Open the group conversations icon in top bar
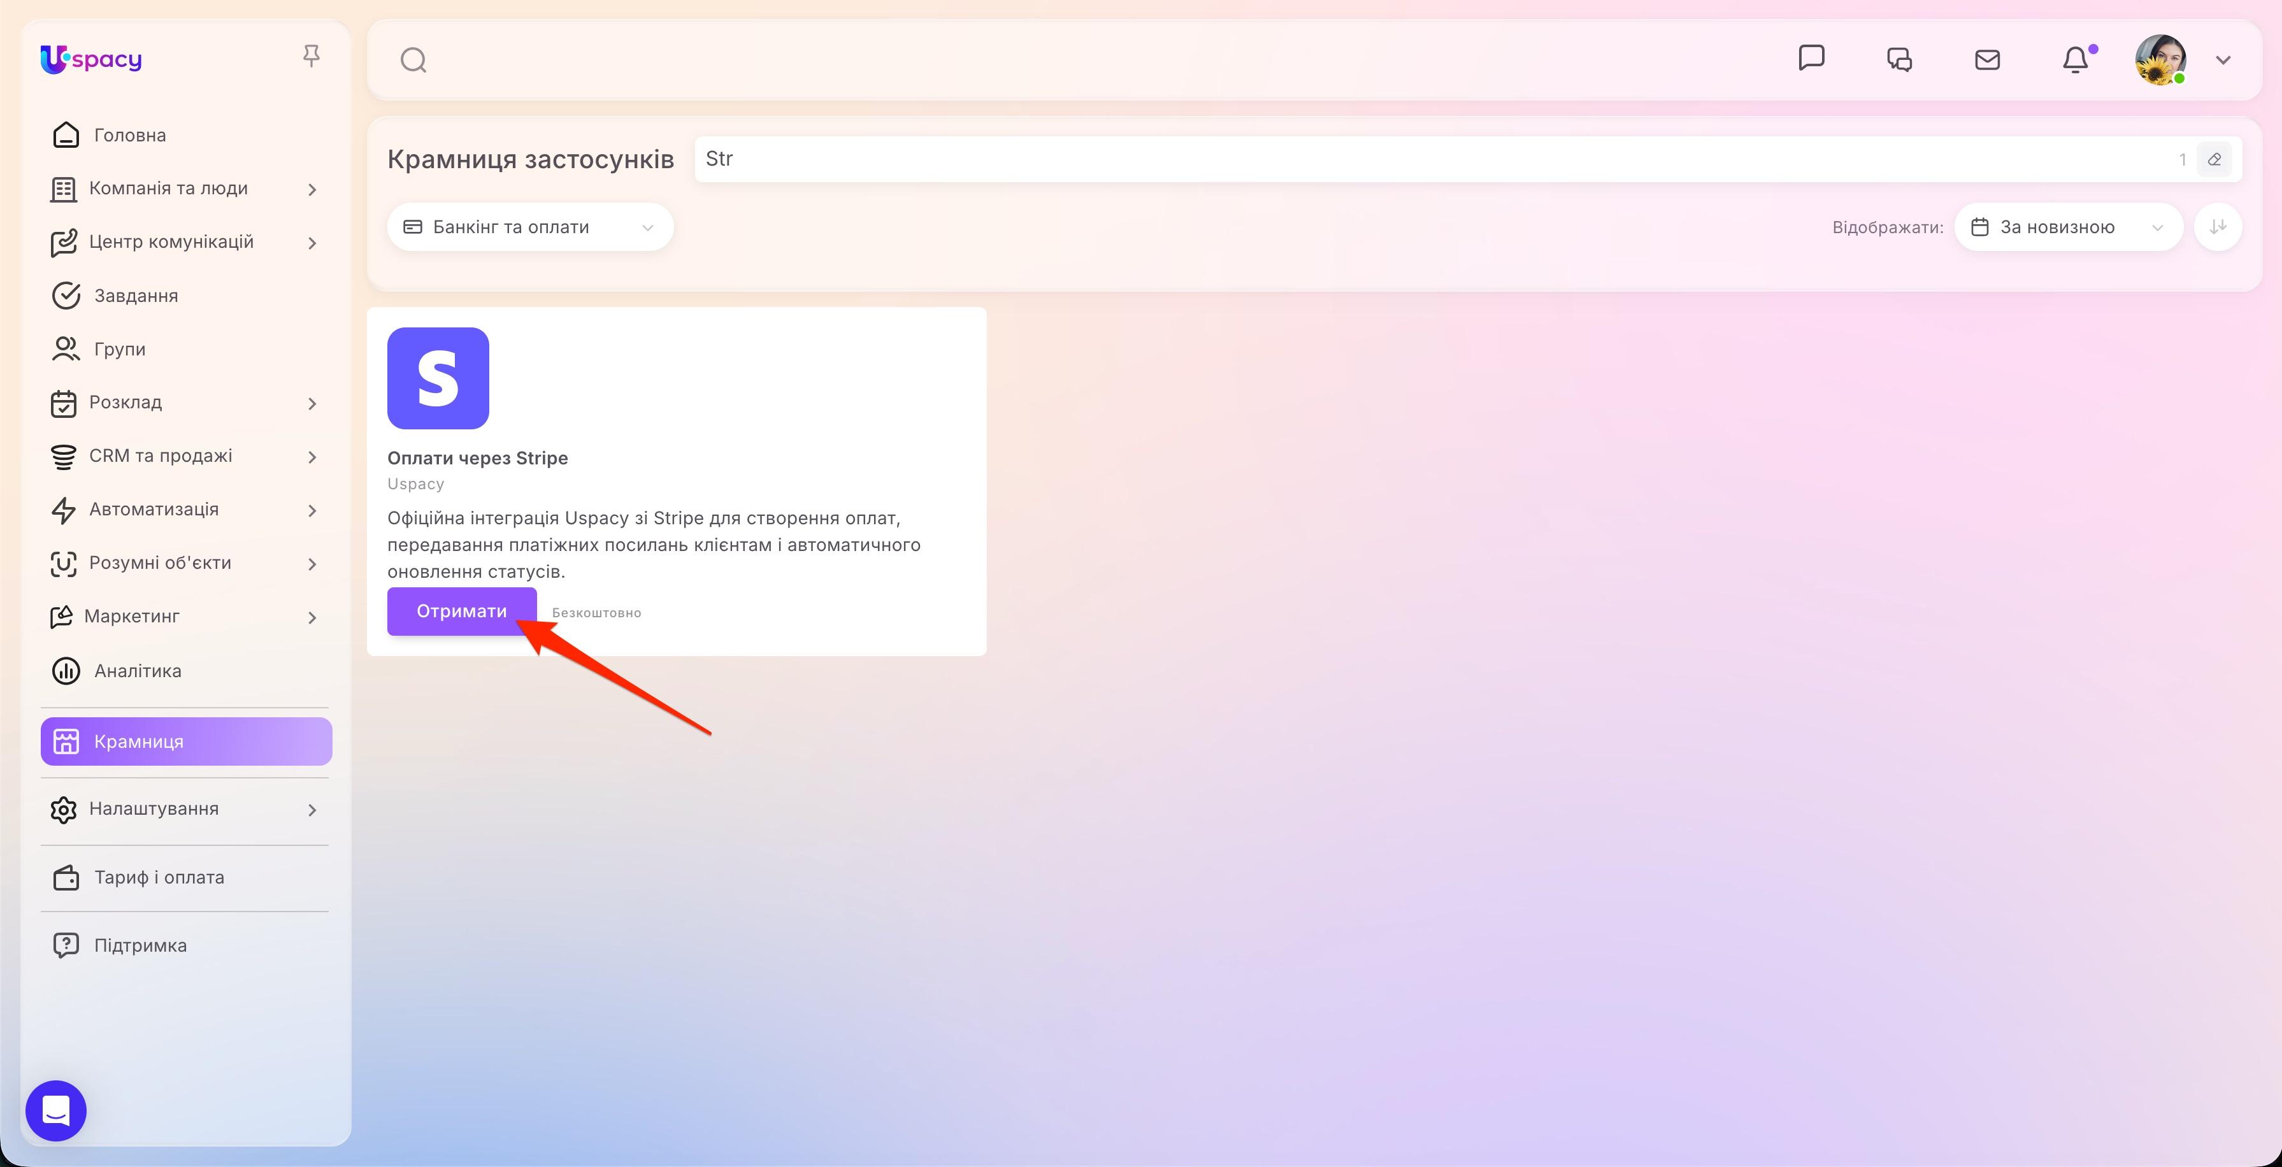The height and width of the screenshot is (1167, 2282). (1899, 59)
